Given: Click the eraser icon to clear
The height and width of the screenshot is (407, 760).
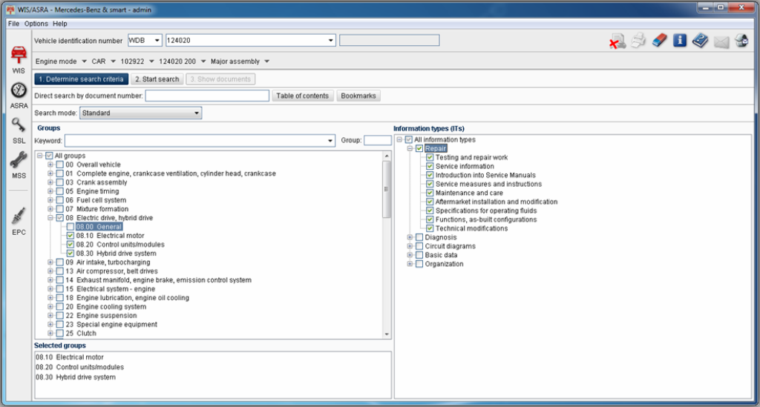Looking at the screenshot, I should (659, 40).
